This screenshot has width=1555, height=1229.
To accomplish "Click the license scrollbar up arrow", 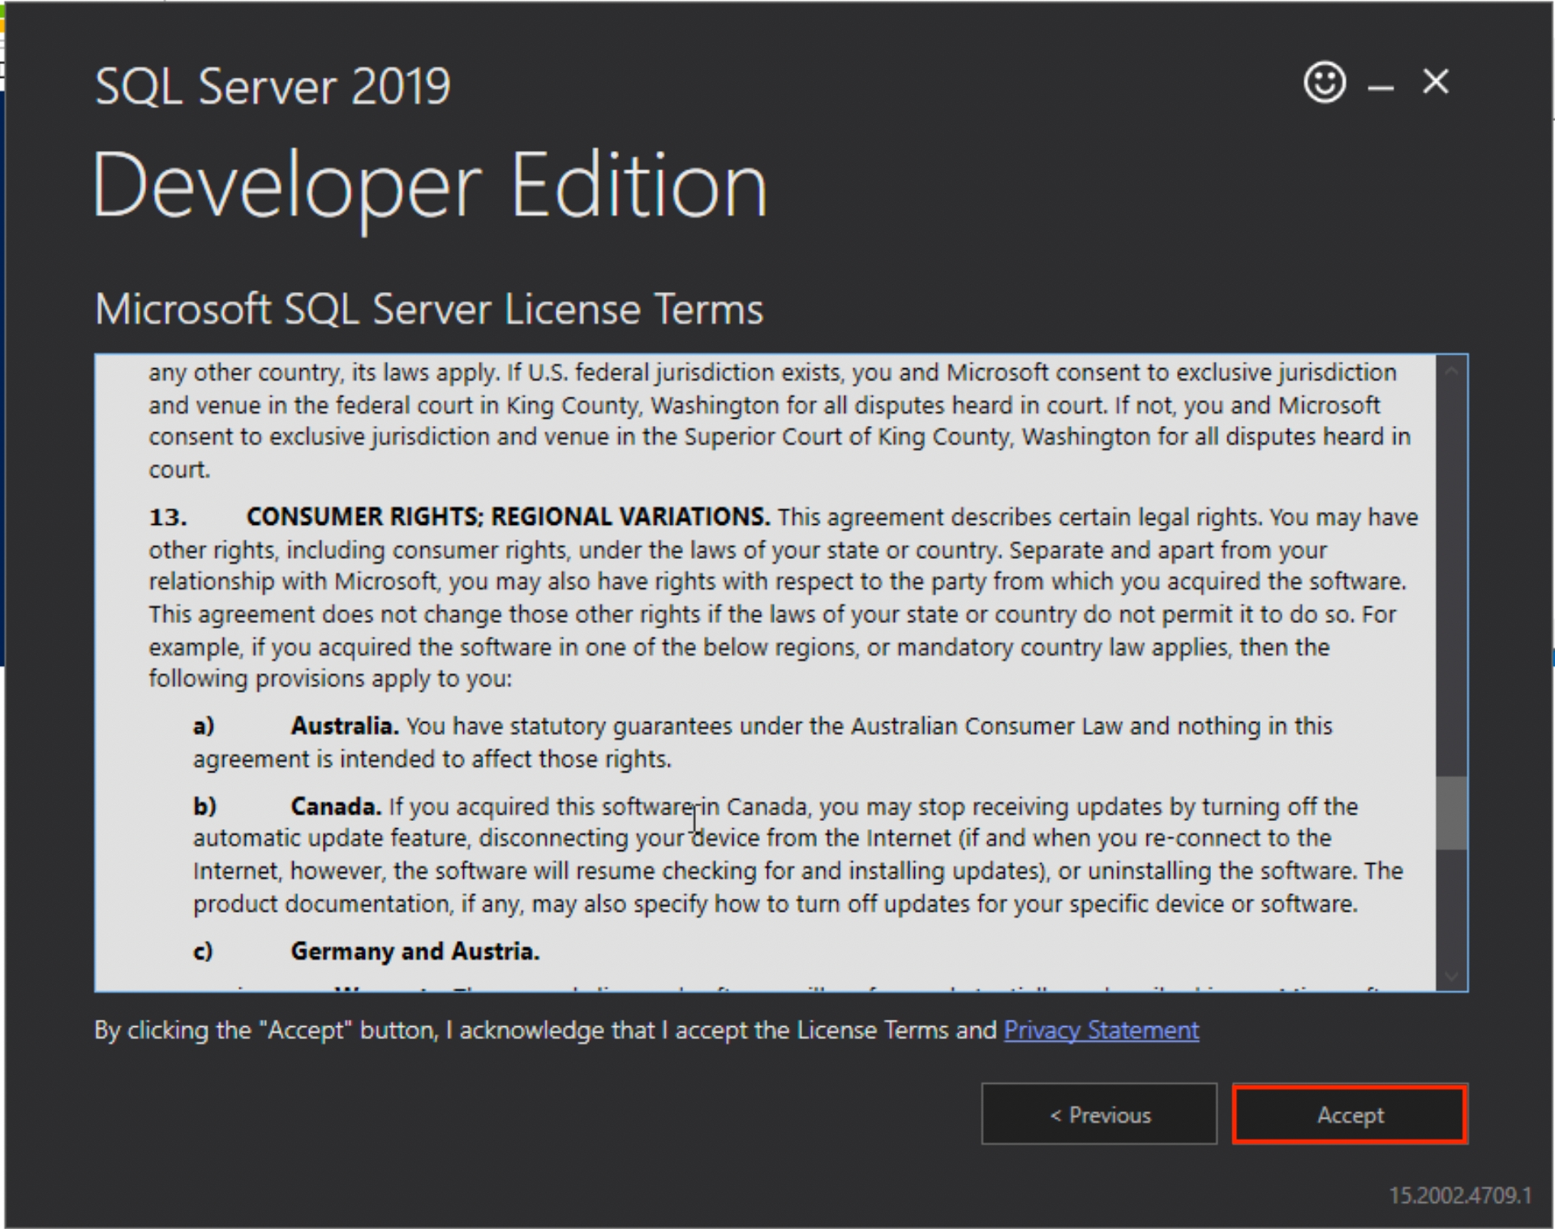I will pos(1451,371).
